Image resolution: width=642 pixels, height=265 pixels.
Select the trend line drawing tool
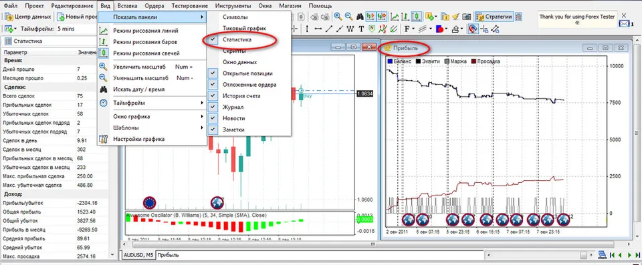click(x=329, y=29)
